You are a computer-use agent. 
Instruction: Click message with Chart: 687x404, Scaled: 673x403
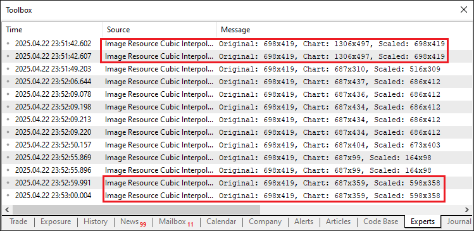[330, 145]
